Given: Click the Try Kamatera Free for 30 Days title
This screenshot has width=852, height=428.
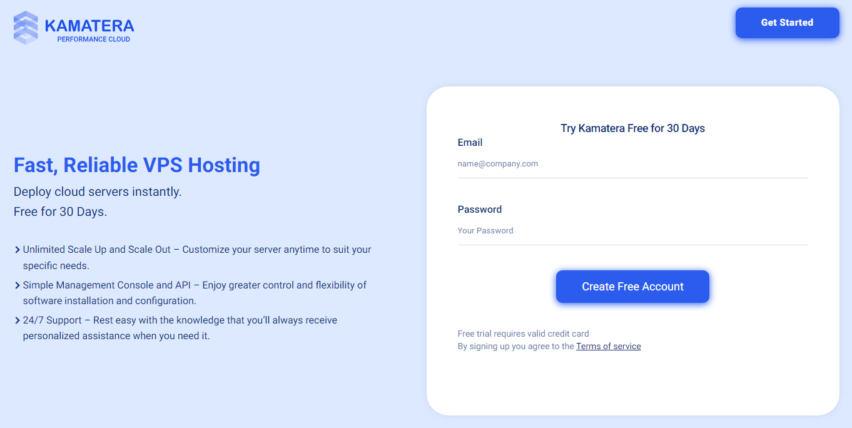Looking at the screenshot, I should 632,128.
